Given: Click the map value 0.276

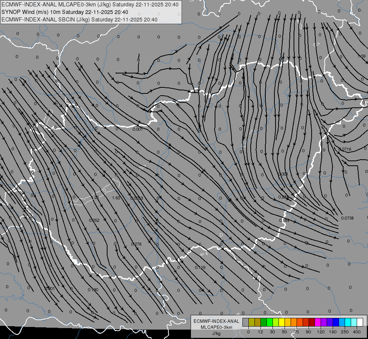Looking at the screenshot, I should tap(136, 244).
